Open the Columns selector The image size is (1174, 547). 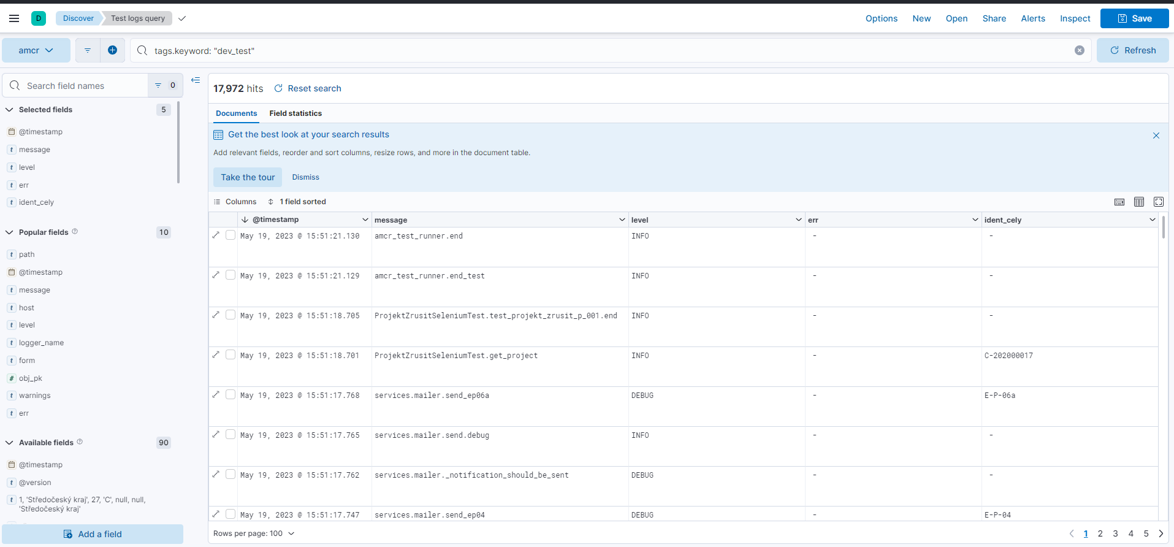tap(235, 202)
